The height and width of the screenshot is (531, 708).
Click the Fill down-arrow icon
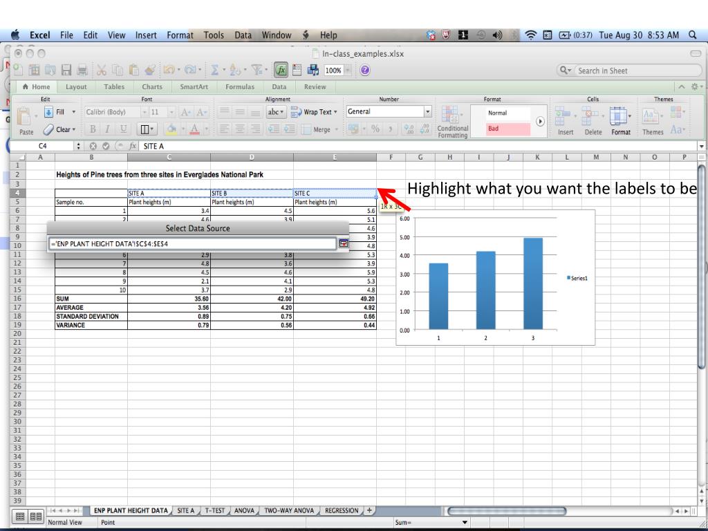(49, 112)
